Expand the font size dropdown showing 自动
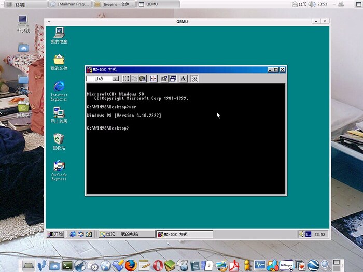The height and width of the screenshot is (272, 363). pyautogui.click(x=115, y=79)
